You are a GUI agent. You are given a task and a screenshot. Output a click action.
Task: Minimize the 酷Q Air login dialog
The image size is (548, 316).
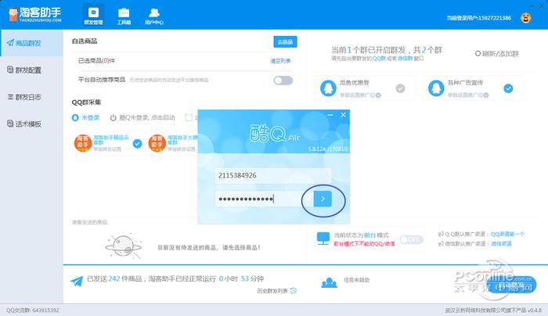[330, 115]
